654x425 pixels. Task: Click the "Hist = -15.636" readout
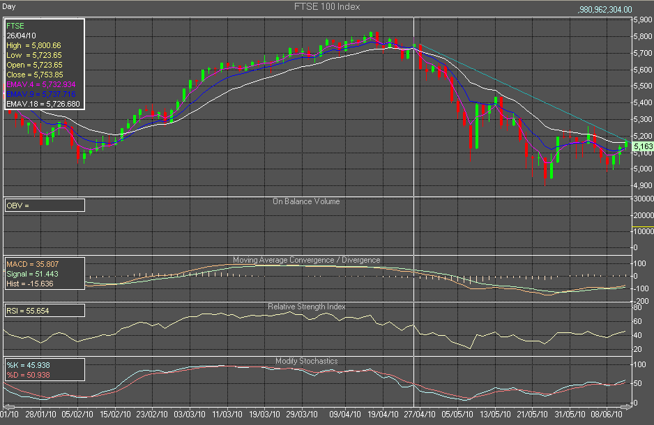30,284
